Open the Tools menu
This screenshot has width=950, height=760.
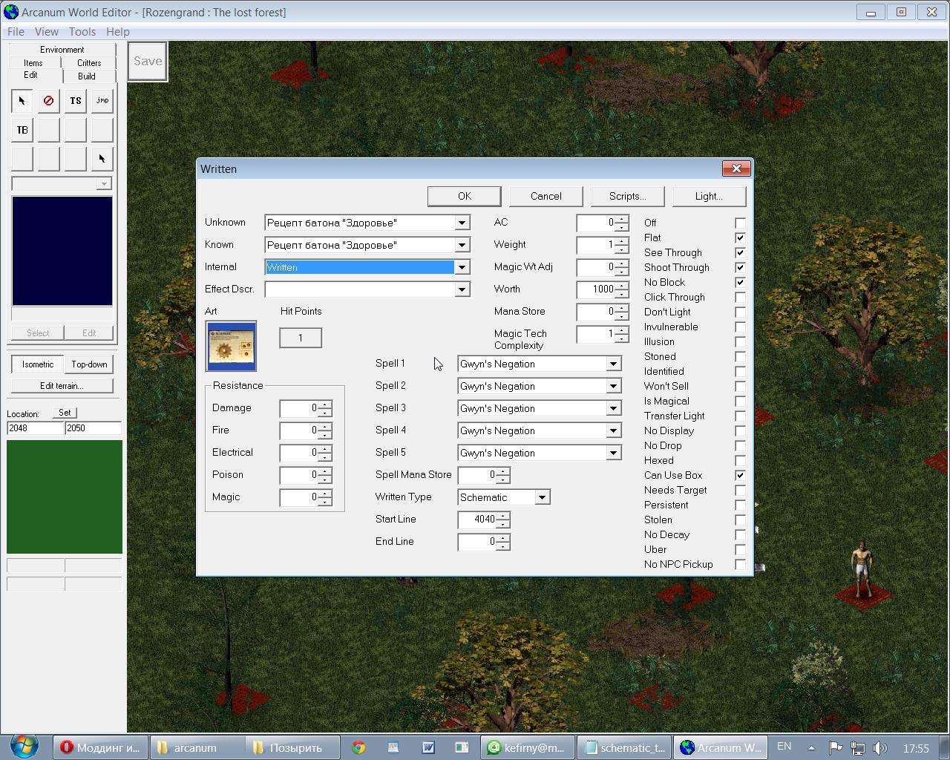82,32
